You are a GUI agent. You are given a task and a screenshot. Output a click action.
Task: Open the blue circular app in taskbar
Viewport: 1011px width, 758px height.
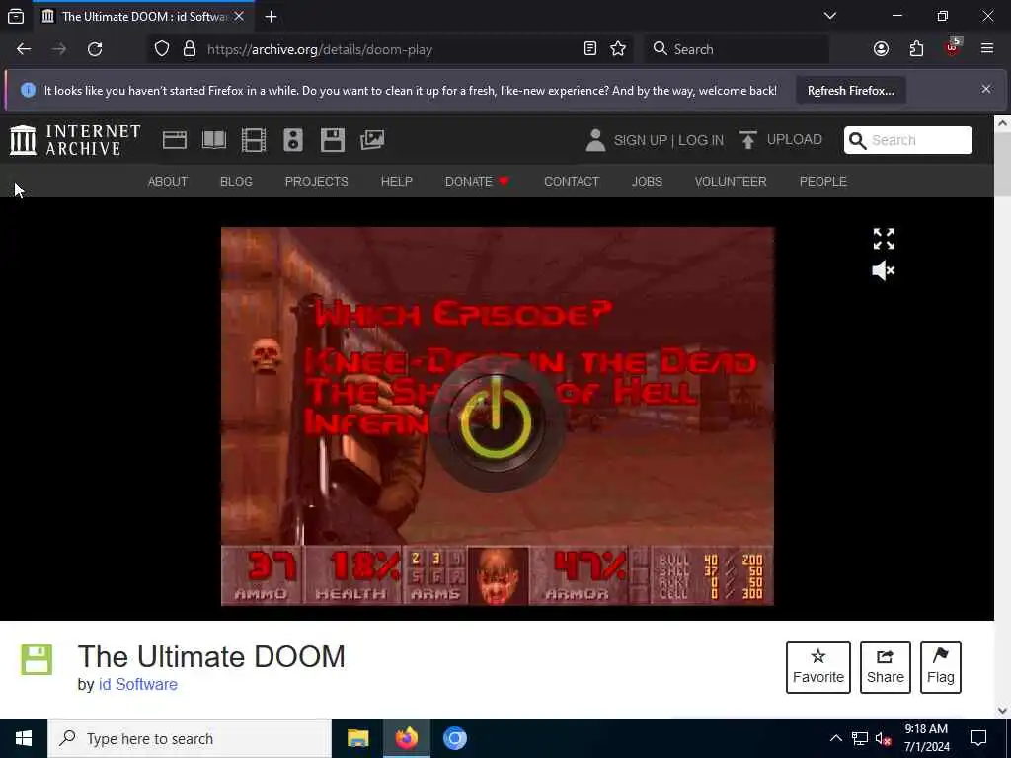[x=454, y=738]
